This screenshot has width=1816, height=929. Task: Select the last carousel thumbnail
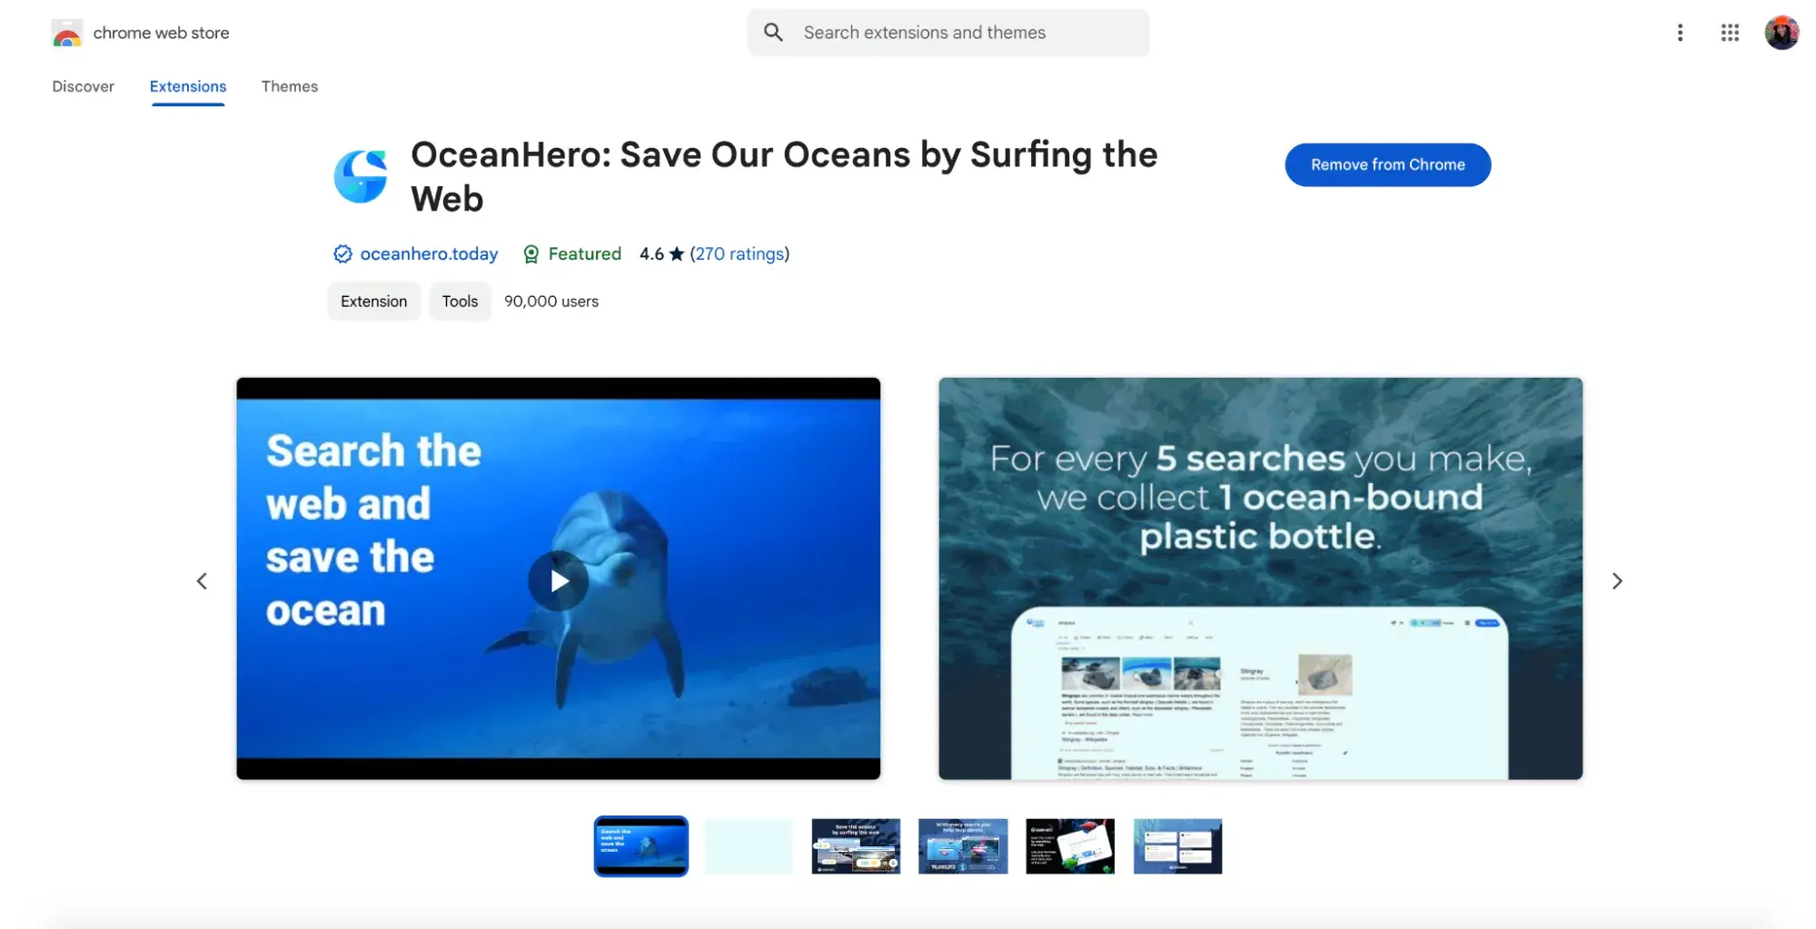tap(1177, 846)
